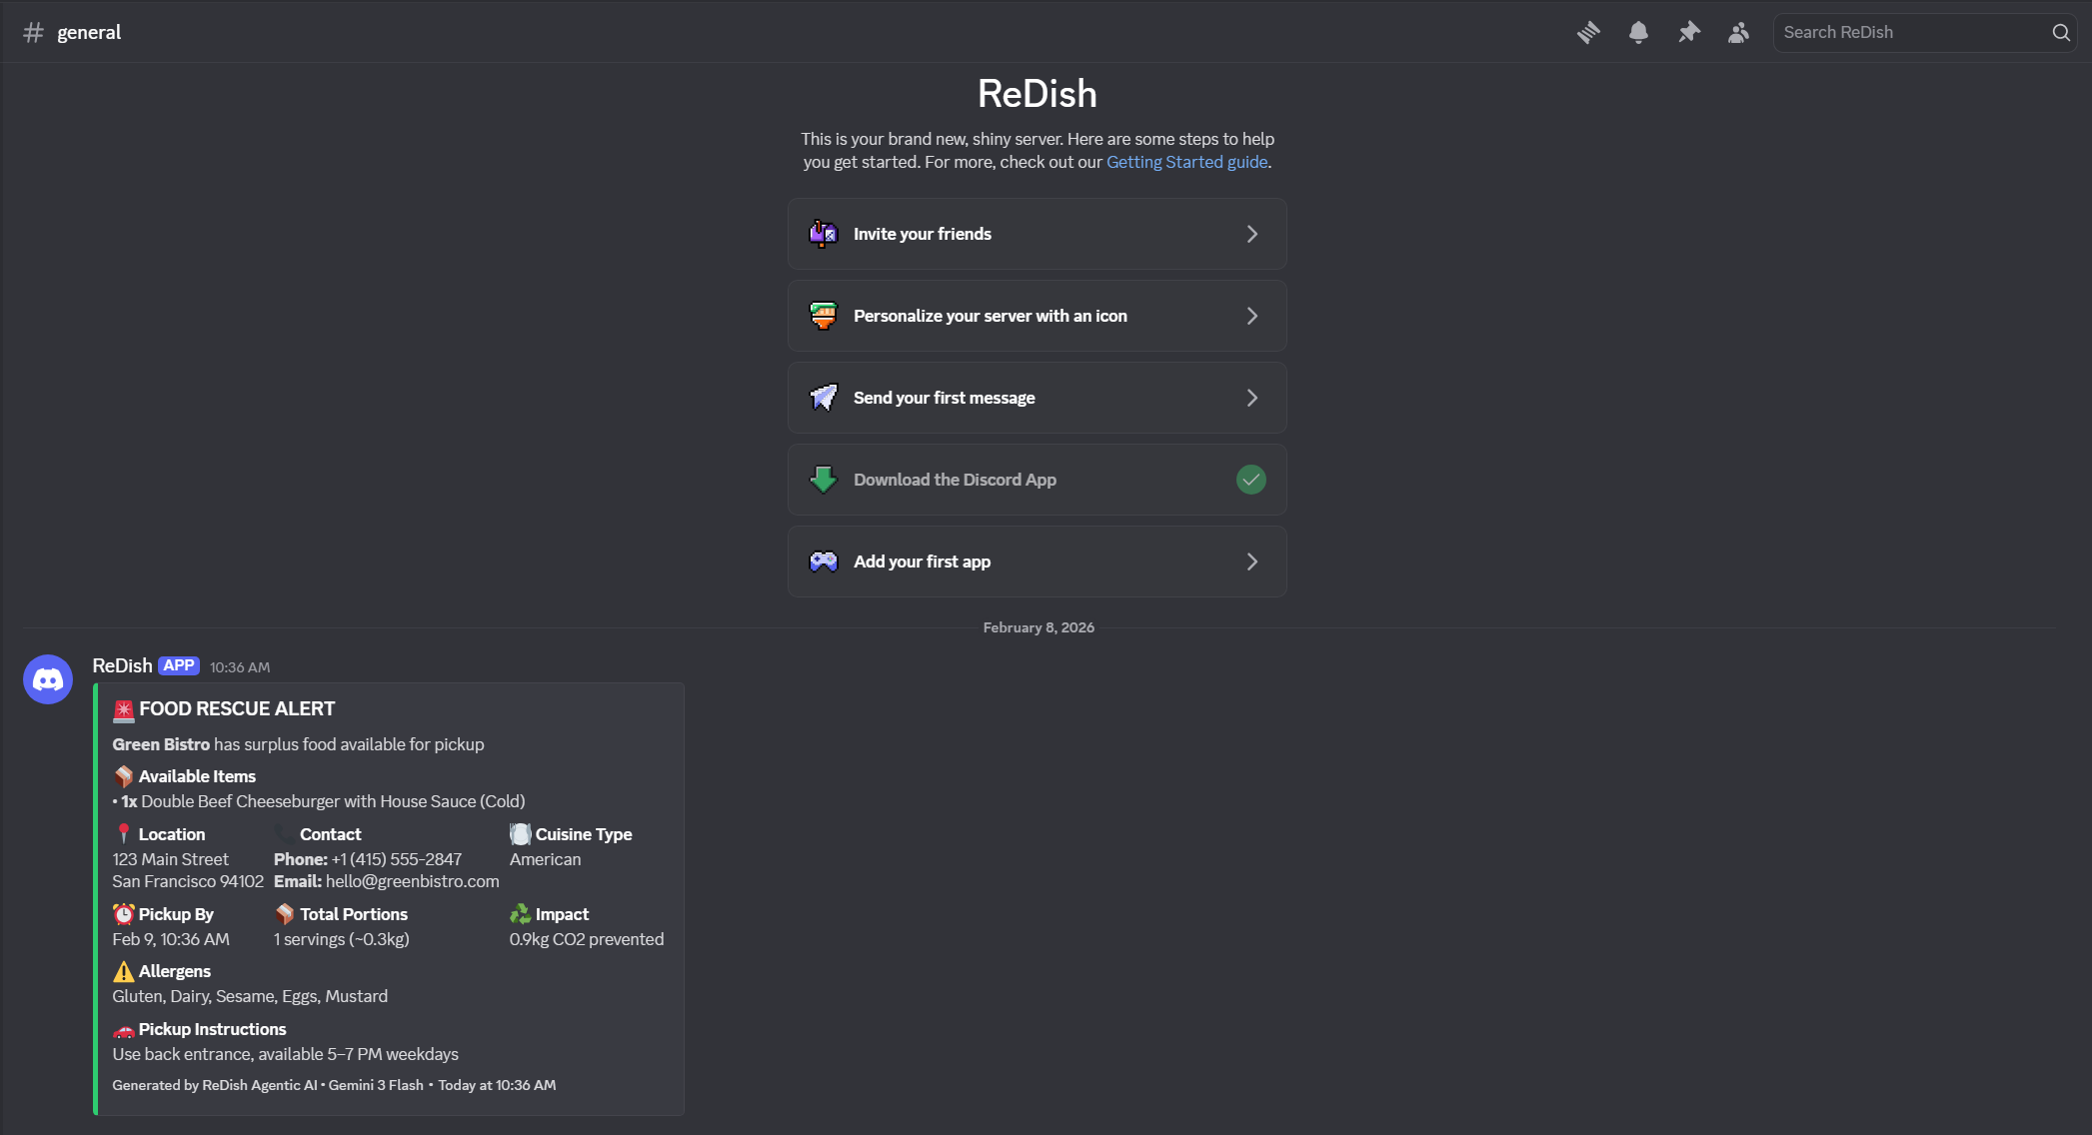Screen dimensions: 2092x1135
Task: Click the APP badge next to ReDish
Action: click(179, 665)
